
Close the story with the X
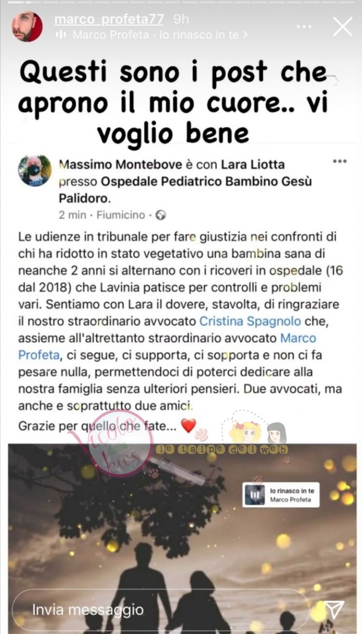tap(342, 26)
